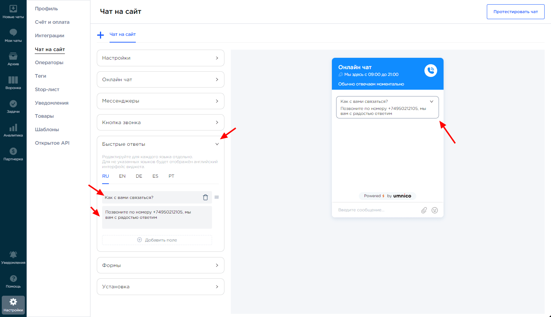
Task: Collapse the Быстрые ответы section
Action: [x=217, y=144]
